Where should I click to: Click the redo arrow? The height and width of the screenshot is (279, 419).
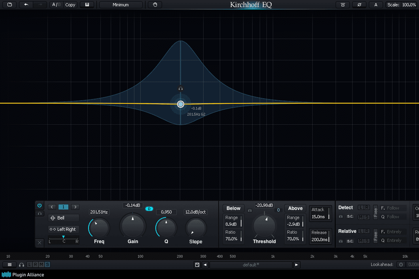[x=40, y=4]
